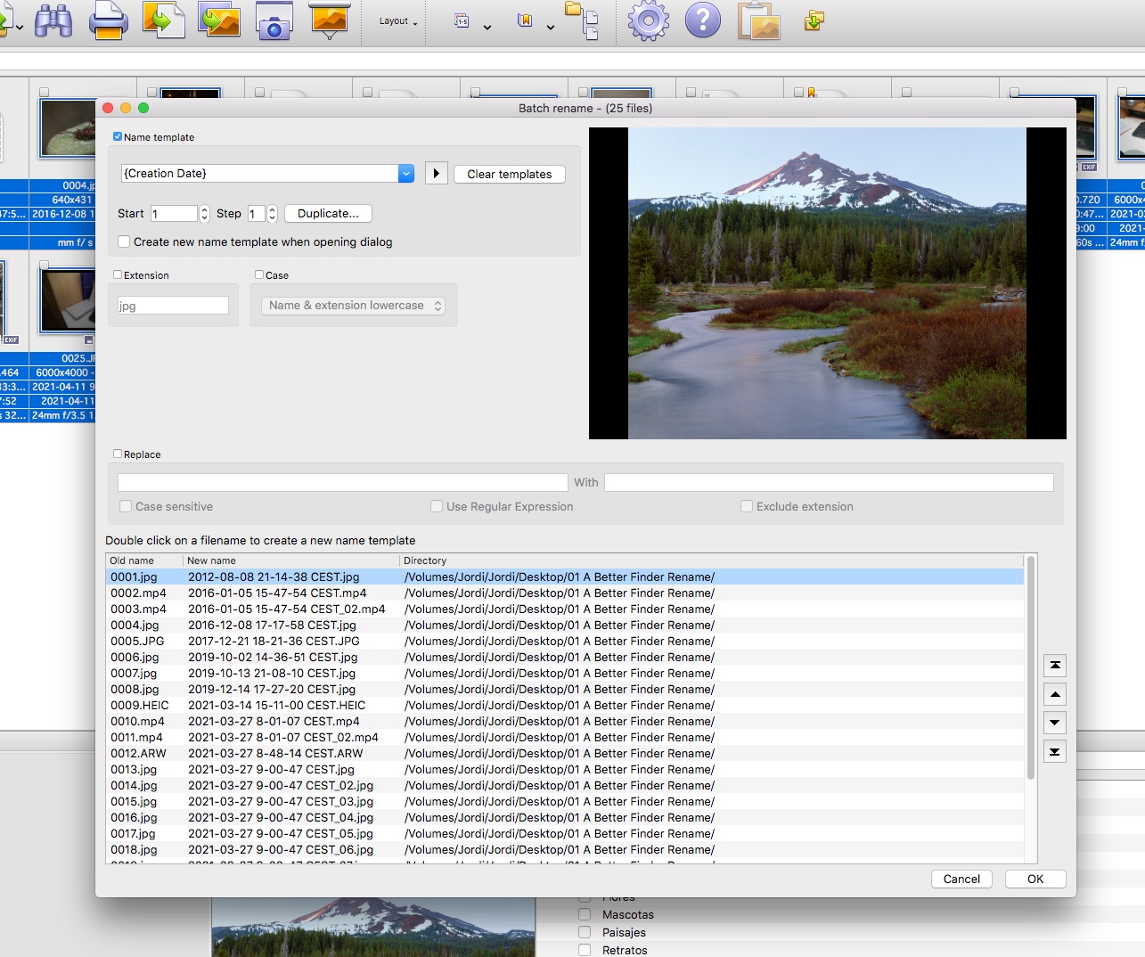Click the camera capture icon
The height and width of the screenshot is (957, 1145).
tap(274, 20)
